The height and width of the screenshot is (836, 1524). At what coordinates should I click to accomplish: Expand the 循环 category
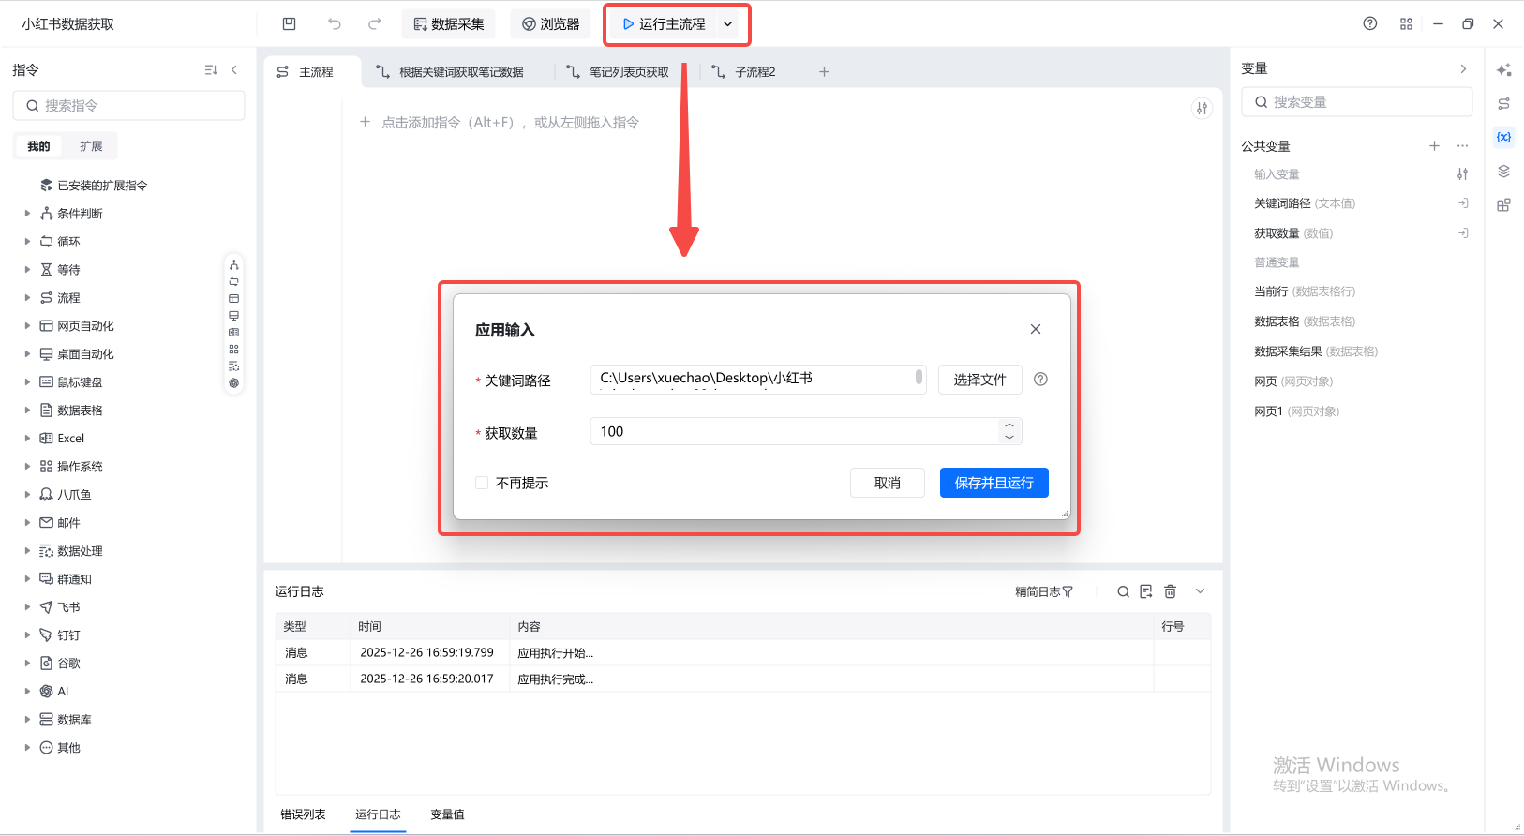(x=27, y=242)
